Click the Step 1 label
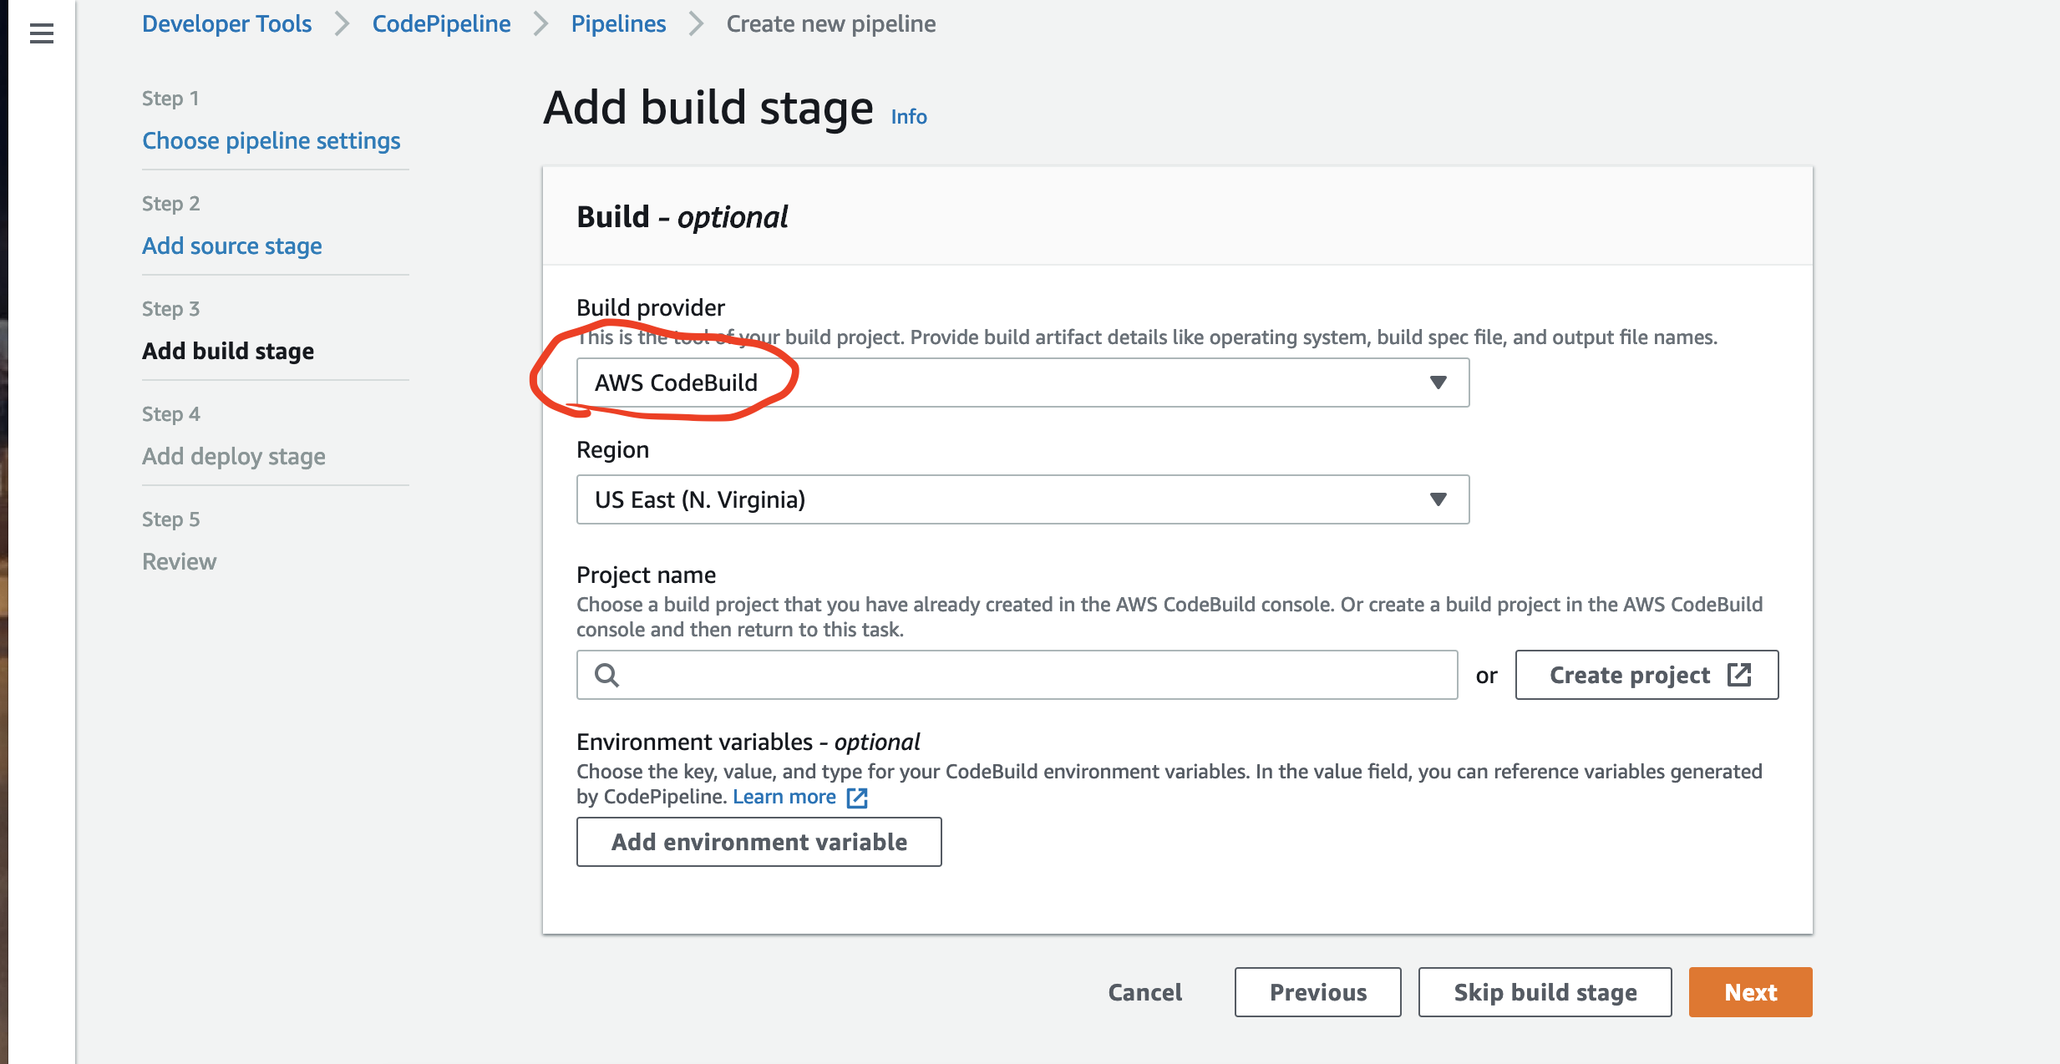 (170, 98)
